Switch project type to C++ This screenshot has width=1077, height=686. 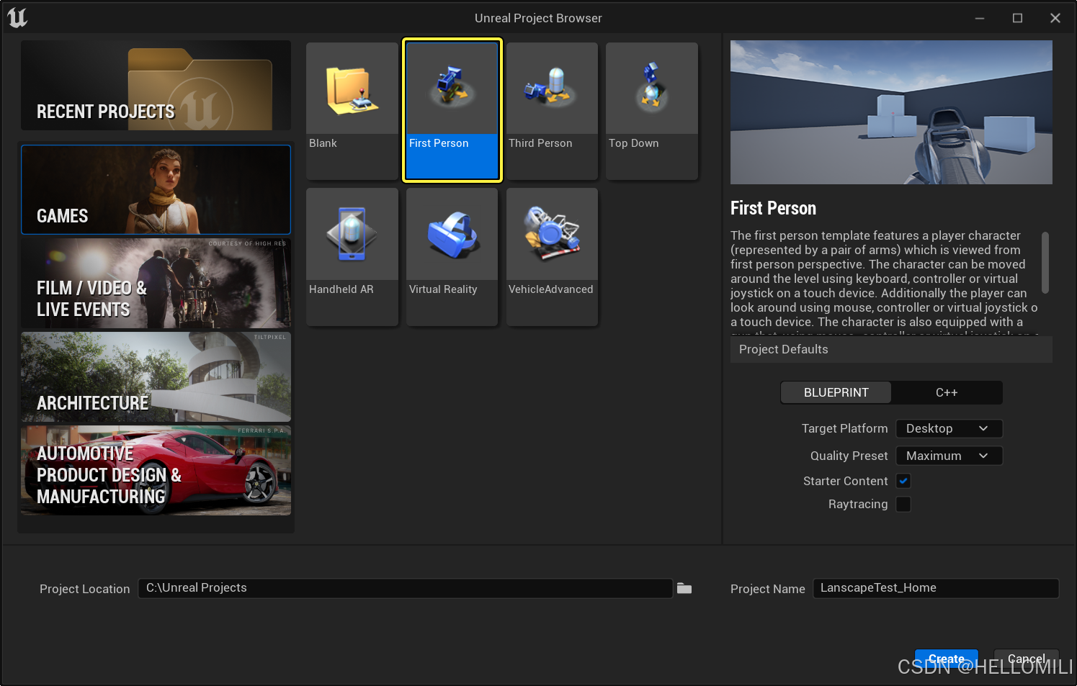(x=947, y=392)
